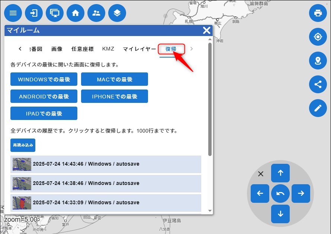Image resolution: width=331 pixels, height=234 pixels.
Task: Click the print icon
Action: 318,13
